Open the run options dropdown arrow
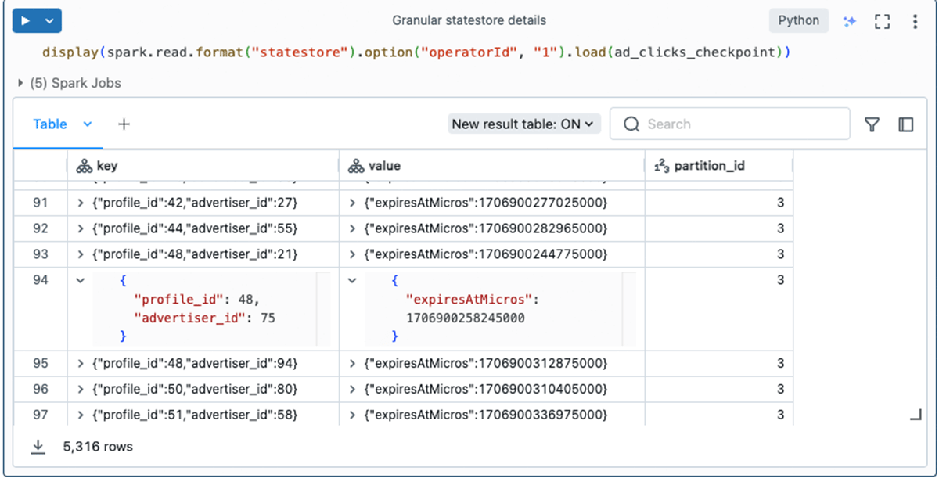The height and width of the screenshot is (482, 939). [49, 21]
